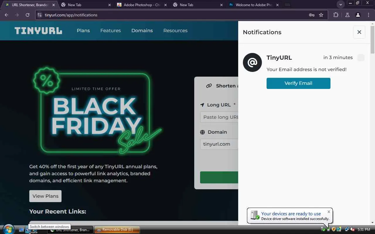Click the security shield tray icon
Image resolution: width=375 pixels, height=234 pixels.
[x=333, y=230]
